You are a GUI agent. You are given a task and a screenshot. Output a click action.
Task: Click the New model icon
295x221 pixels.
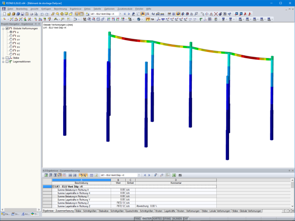[x=4, y=14]
